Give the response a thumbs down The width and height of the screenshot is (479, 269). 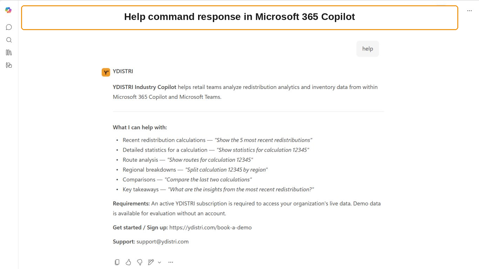coord(140,262)
